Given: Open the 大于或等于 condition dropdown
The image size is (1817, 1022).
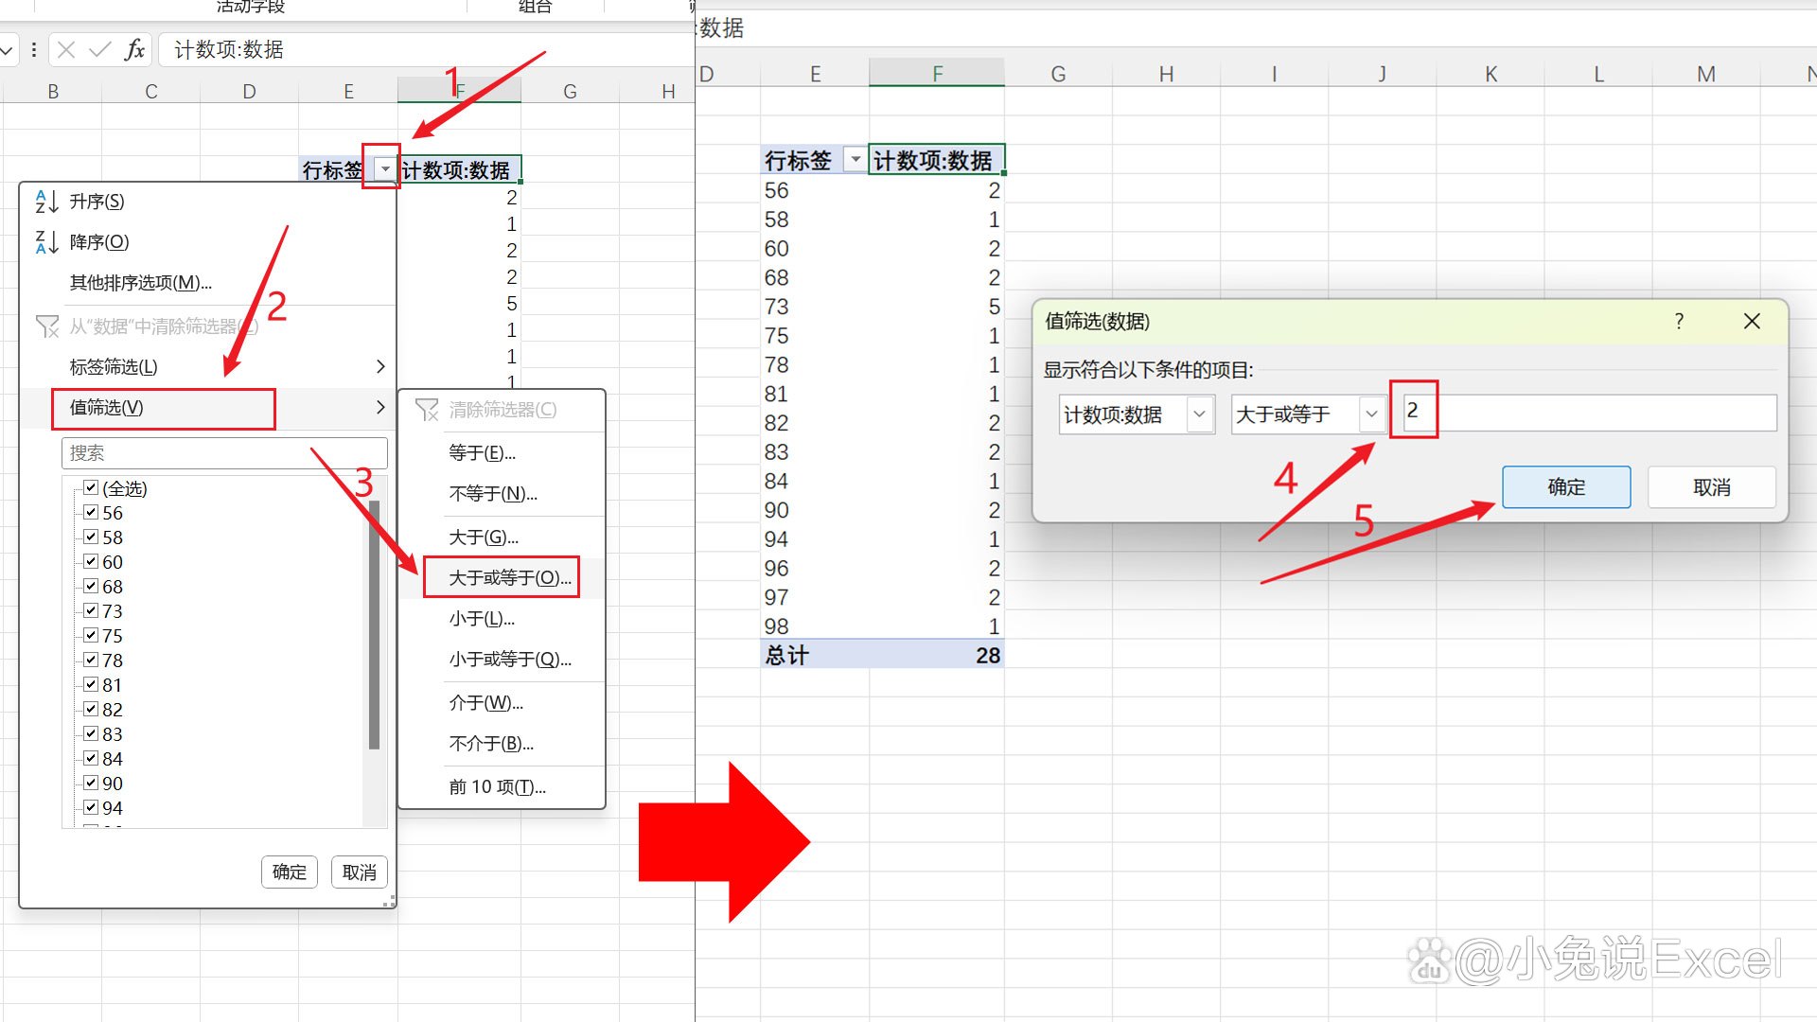Looking at the screenshot, I should pyautogui.click(x=1371, y=414).
